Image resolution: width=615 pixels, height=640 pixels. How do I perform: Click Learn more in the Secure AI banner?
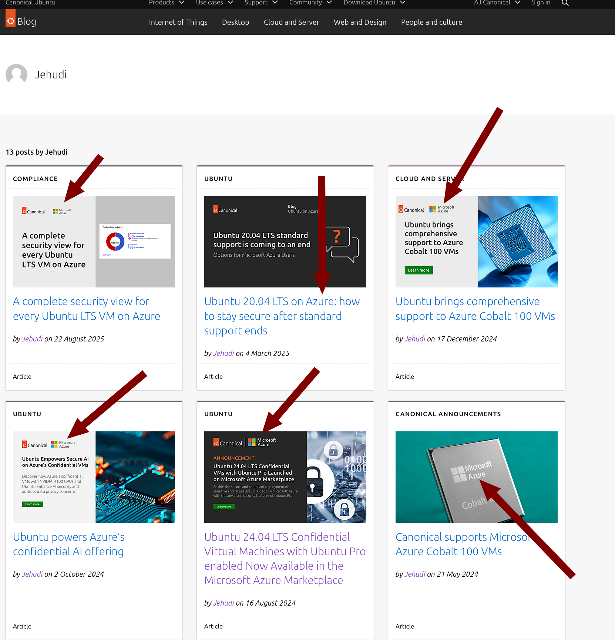coord(33,504)
